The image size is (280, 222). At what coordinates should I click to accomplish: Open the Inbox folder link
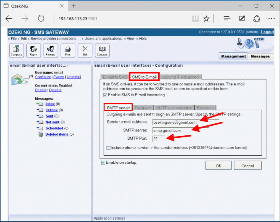point(50,104)
